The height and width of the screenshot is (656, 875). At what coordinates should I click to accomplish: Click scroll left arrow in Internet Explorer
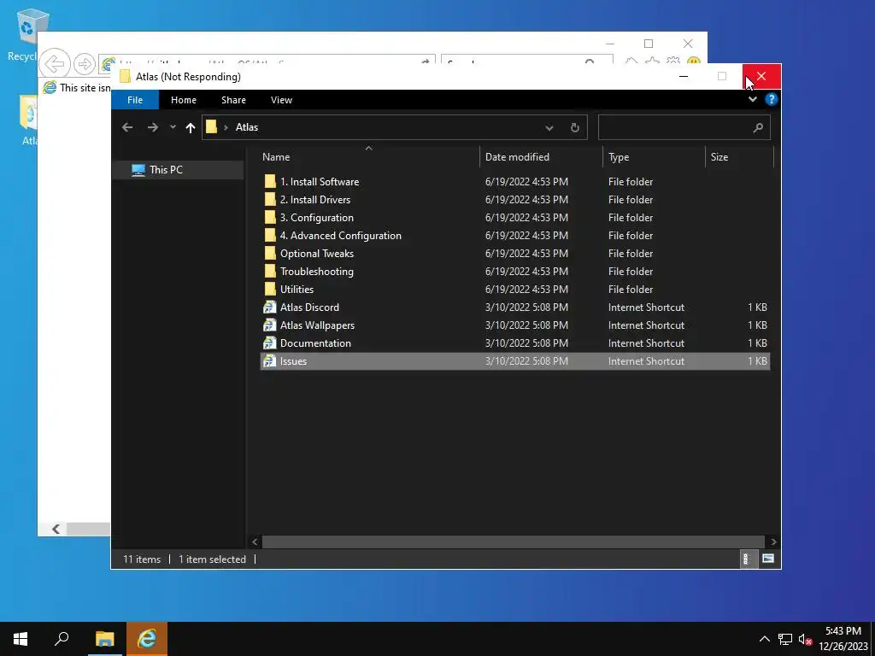pos(56,529)
